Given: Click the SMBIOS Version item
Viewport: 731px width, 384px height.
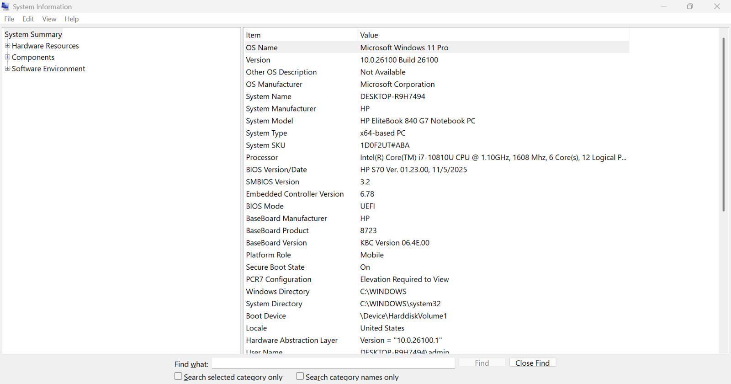Looking at the screenshot, I should point(273,182).
